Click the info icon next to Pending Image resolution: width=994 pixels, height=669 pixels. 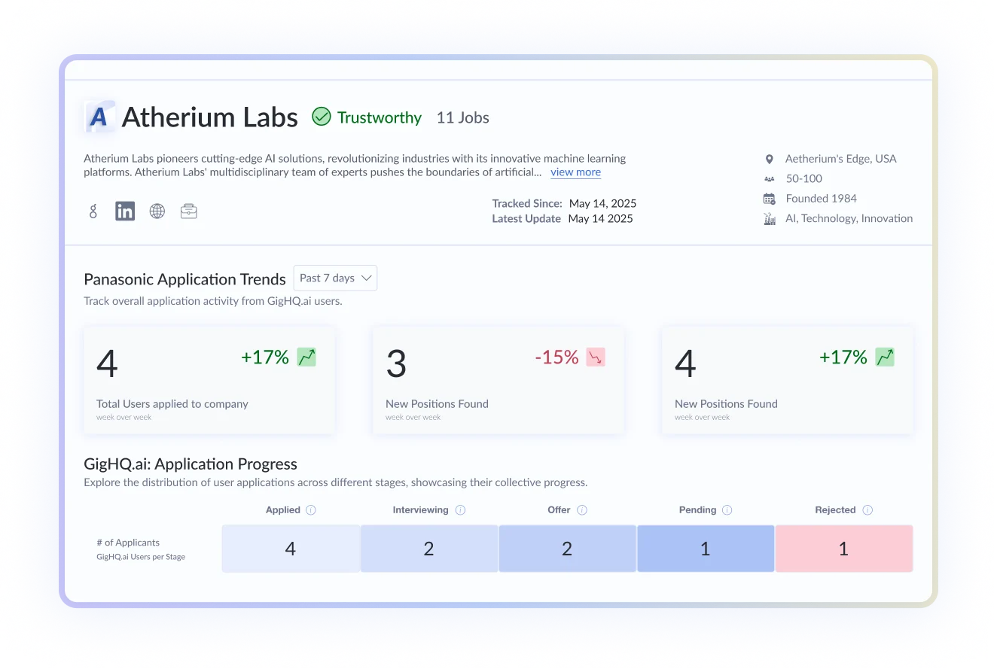[727, 510]
